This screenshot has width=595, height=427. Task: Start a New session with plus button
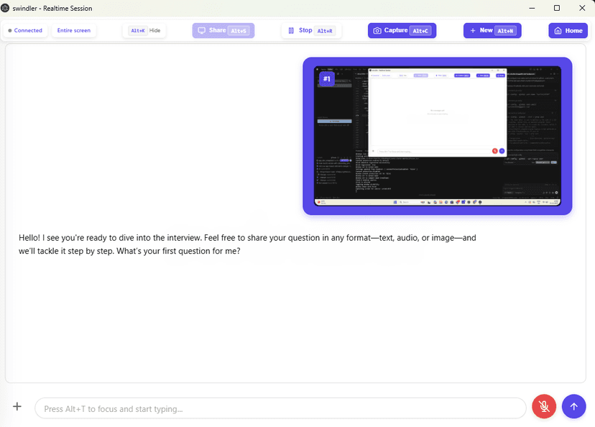coord(492,31)
